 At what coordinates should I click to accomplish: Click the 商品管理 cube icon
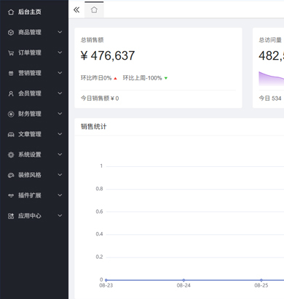(11, 32)
